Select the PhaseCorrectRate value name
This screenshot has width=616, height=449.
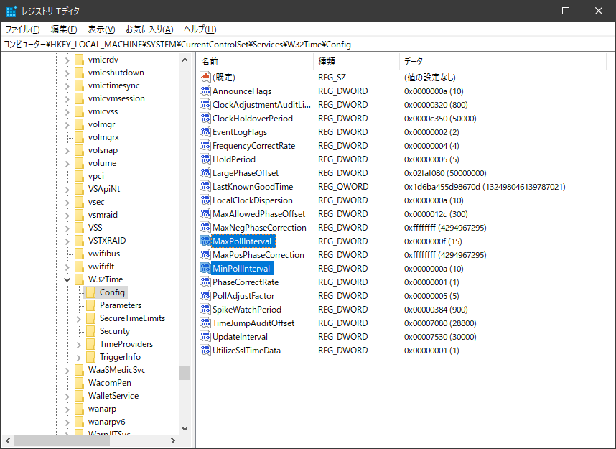click(x=246, y=282)
